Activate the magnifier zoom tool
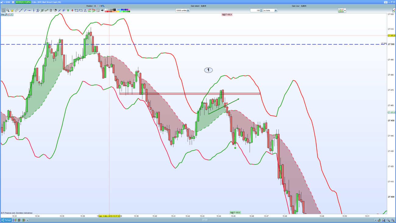 click(8, 10)
